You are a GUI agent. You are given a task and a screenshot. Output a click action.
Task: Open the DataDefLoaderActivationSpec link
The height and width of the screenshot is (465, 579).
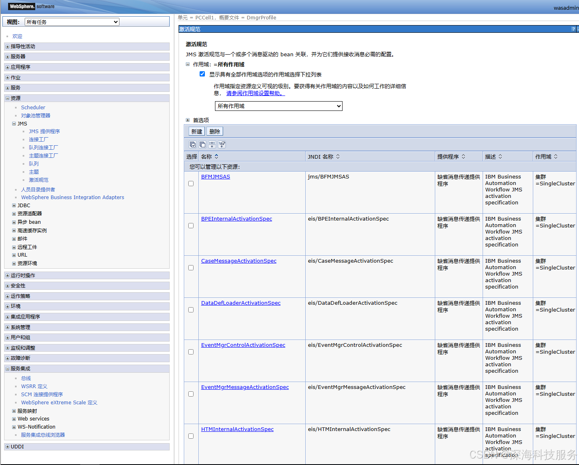(241, 303)
